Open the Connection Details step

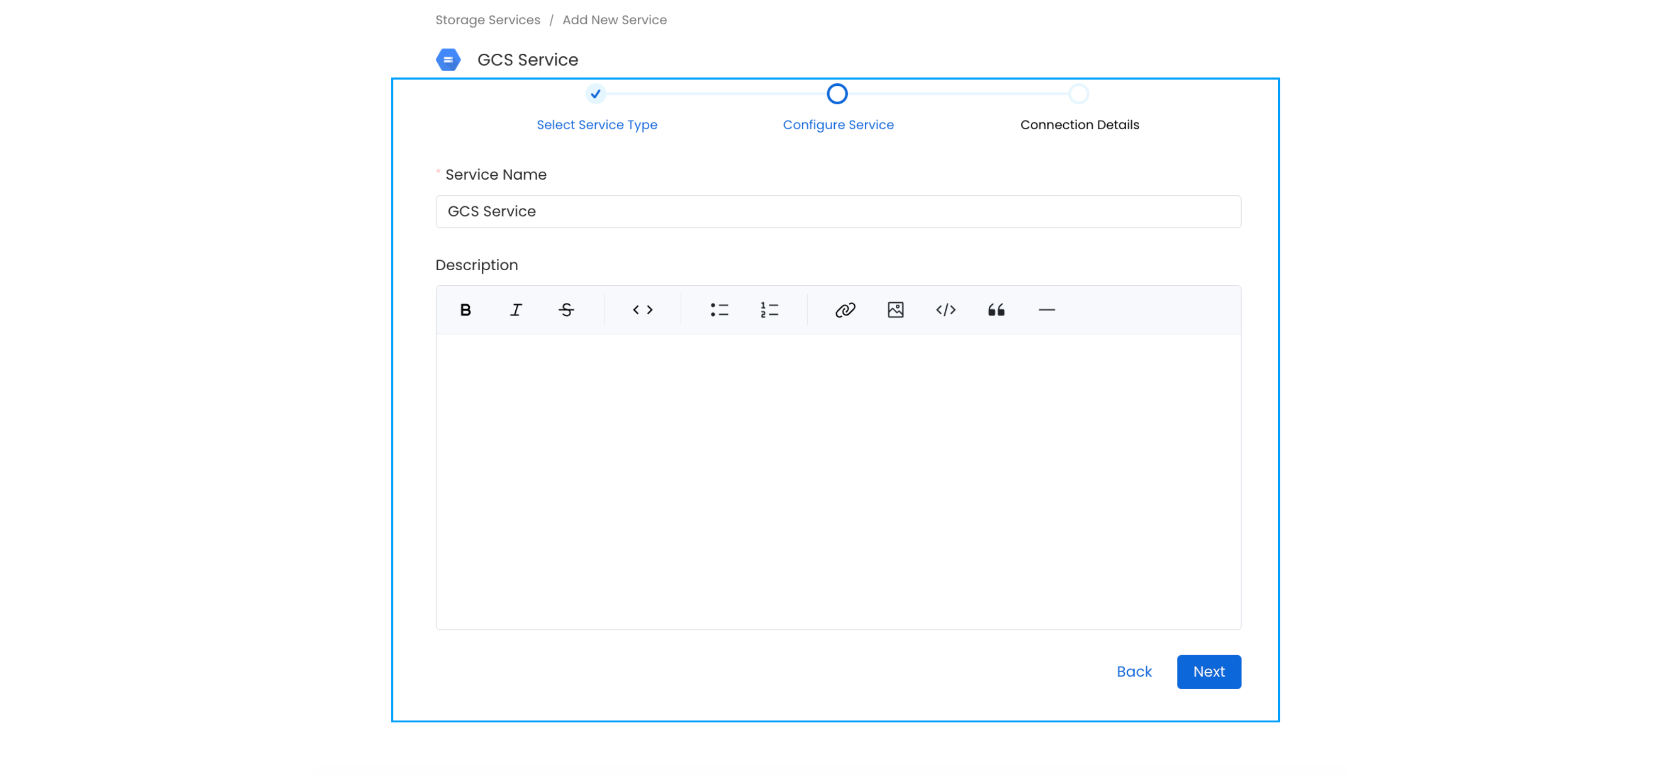pyautogui.click(x=1079, y=125)
